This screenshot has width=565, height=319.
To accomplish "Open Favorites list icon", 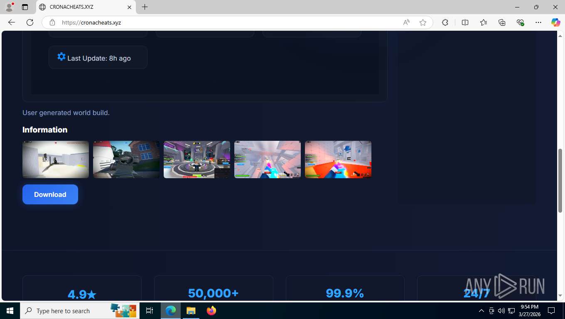I will (x=484, y=22).
